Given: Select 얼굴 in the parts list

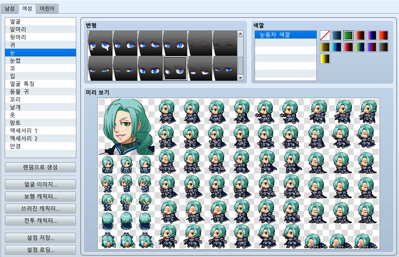Looking at the screenshot, I should pyautogui.click(x=40, y=22).
